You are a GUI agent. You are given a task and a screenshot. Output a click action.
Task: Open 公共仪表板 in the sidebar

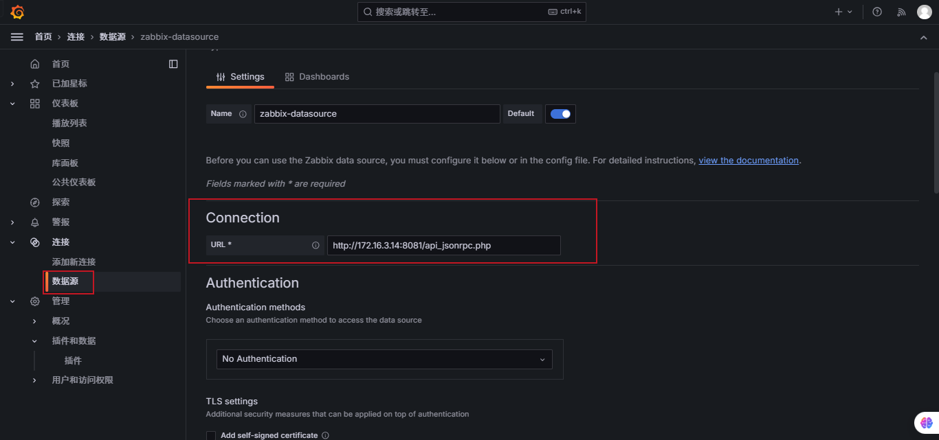click(74, 183)
